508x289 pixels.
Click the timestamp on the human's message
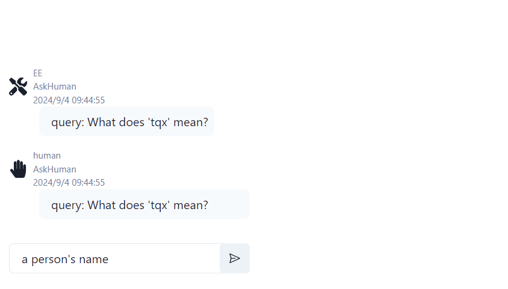coord(69,182)
